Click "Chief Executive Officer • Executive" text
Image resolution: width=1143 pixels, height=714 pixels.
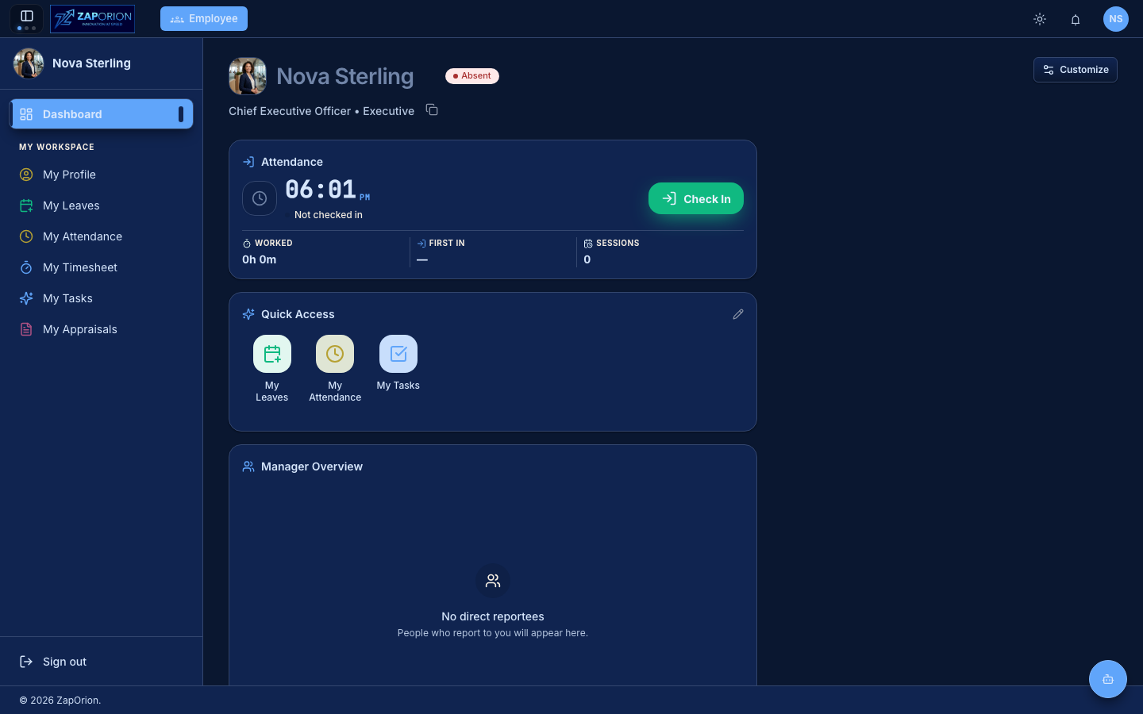pos(321,111)
